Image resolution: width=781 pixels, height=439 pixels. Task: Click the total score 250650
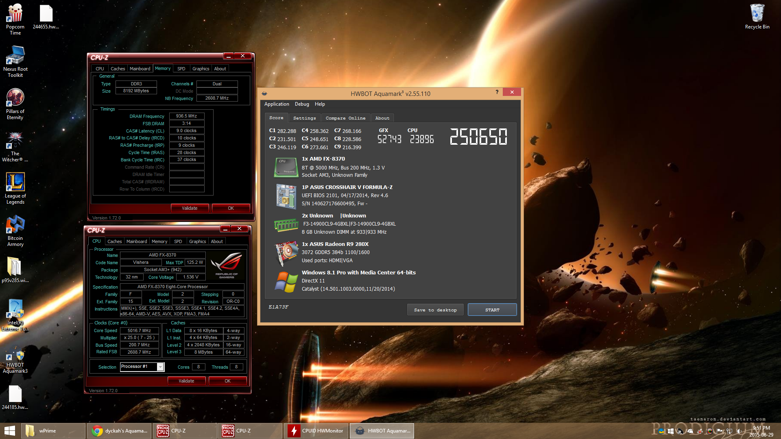(x=478, y=137)
